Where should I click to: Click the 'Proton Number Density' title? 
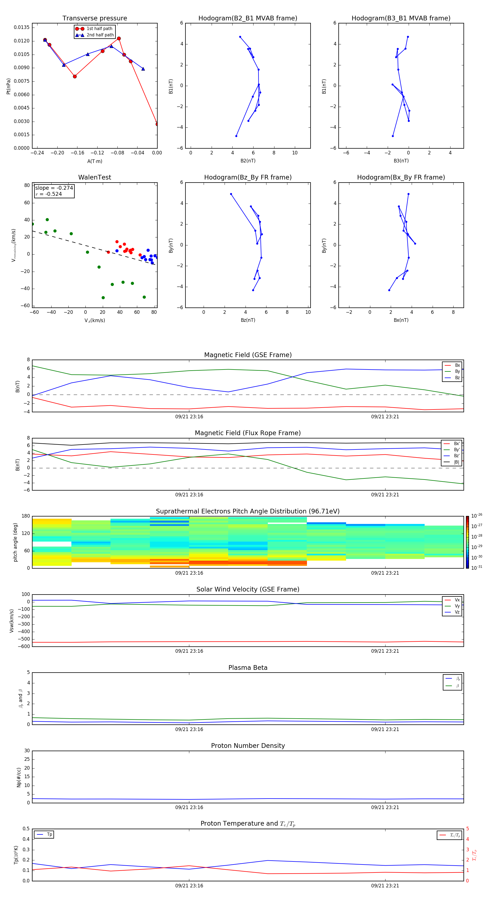click(x=248, y=746)
